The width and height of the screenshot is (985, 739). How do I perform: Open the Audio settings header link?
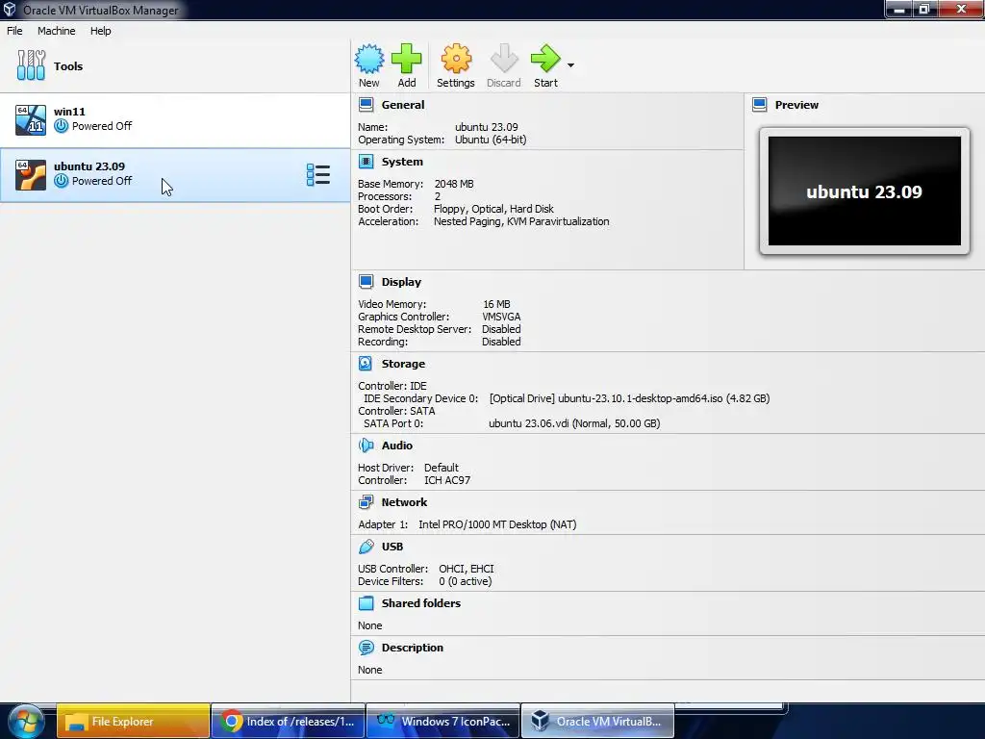point(397,446)
